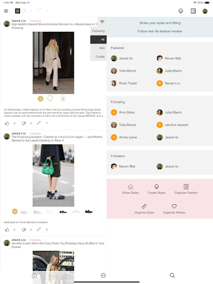Tap the search icon in bottom bar

point(172,275)
